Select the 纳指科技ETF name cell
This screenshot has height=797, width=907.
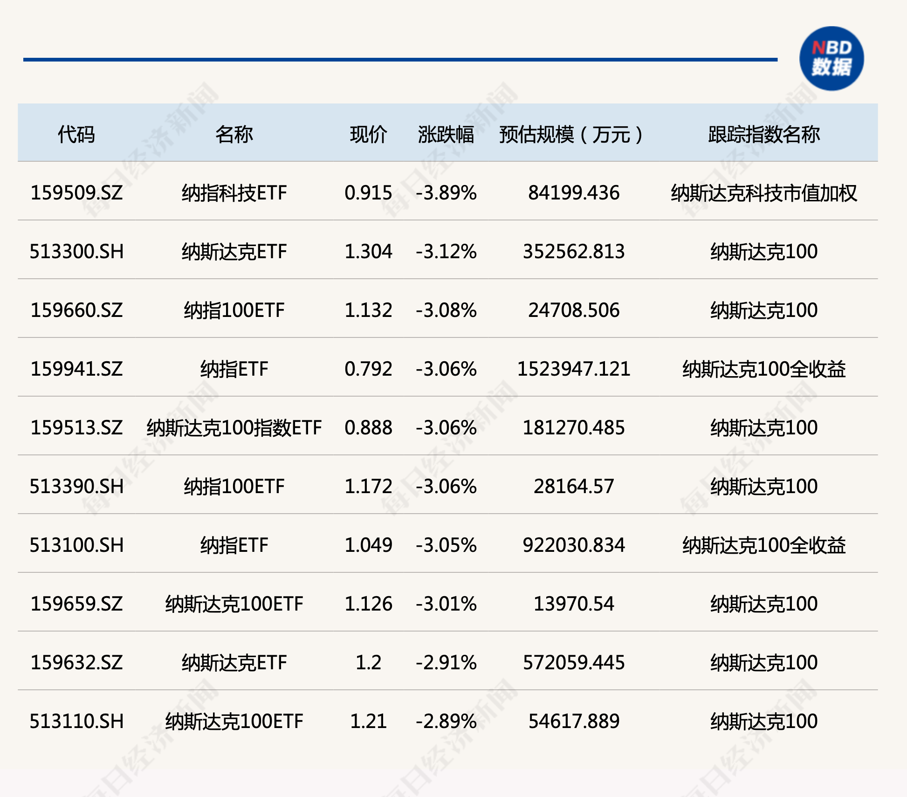(234, 193)
